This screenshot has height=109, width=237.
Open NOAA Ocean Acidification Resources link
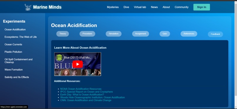point(81,89)
